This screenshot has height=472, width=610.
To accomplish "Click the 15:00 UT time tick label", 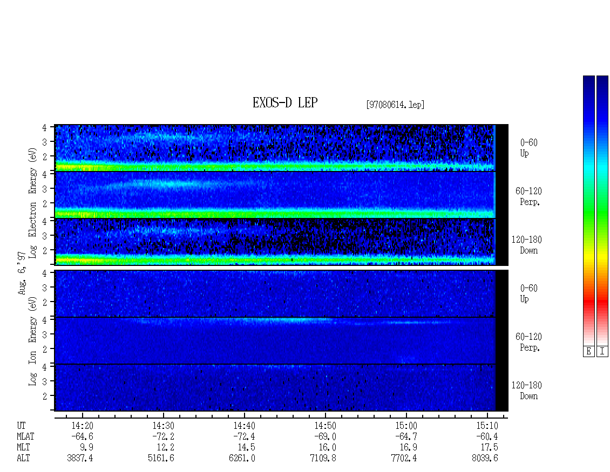I will [x=406, y=426].
